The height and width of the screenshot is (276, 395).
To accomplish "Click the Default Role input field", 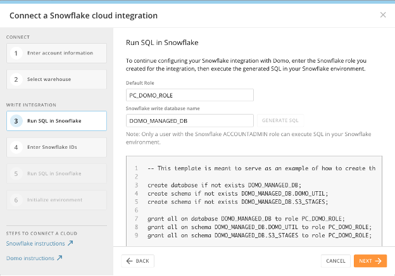I will [190, 95].
